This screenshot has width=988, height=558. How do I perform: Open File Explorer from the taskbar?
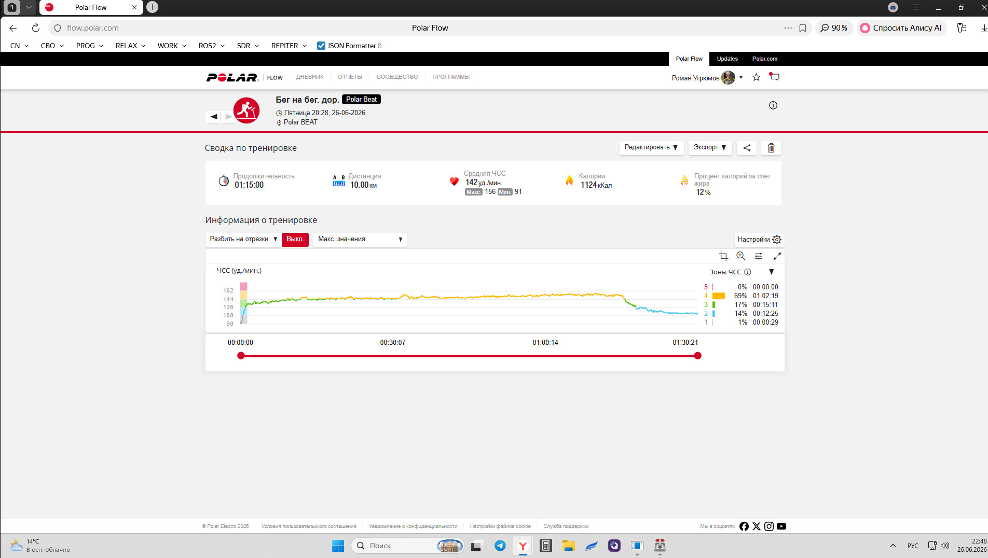pos(569,546)
